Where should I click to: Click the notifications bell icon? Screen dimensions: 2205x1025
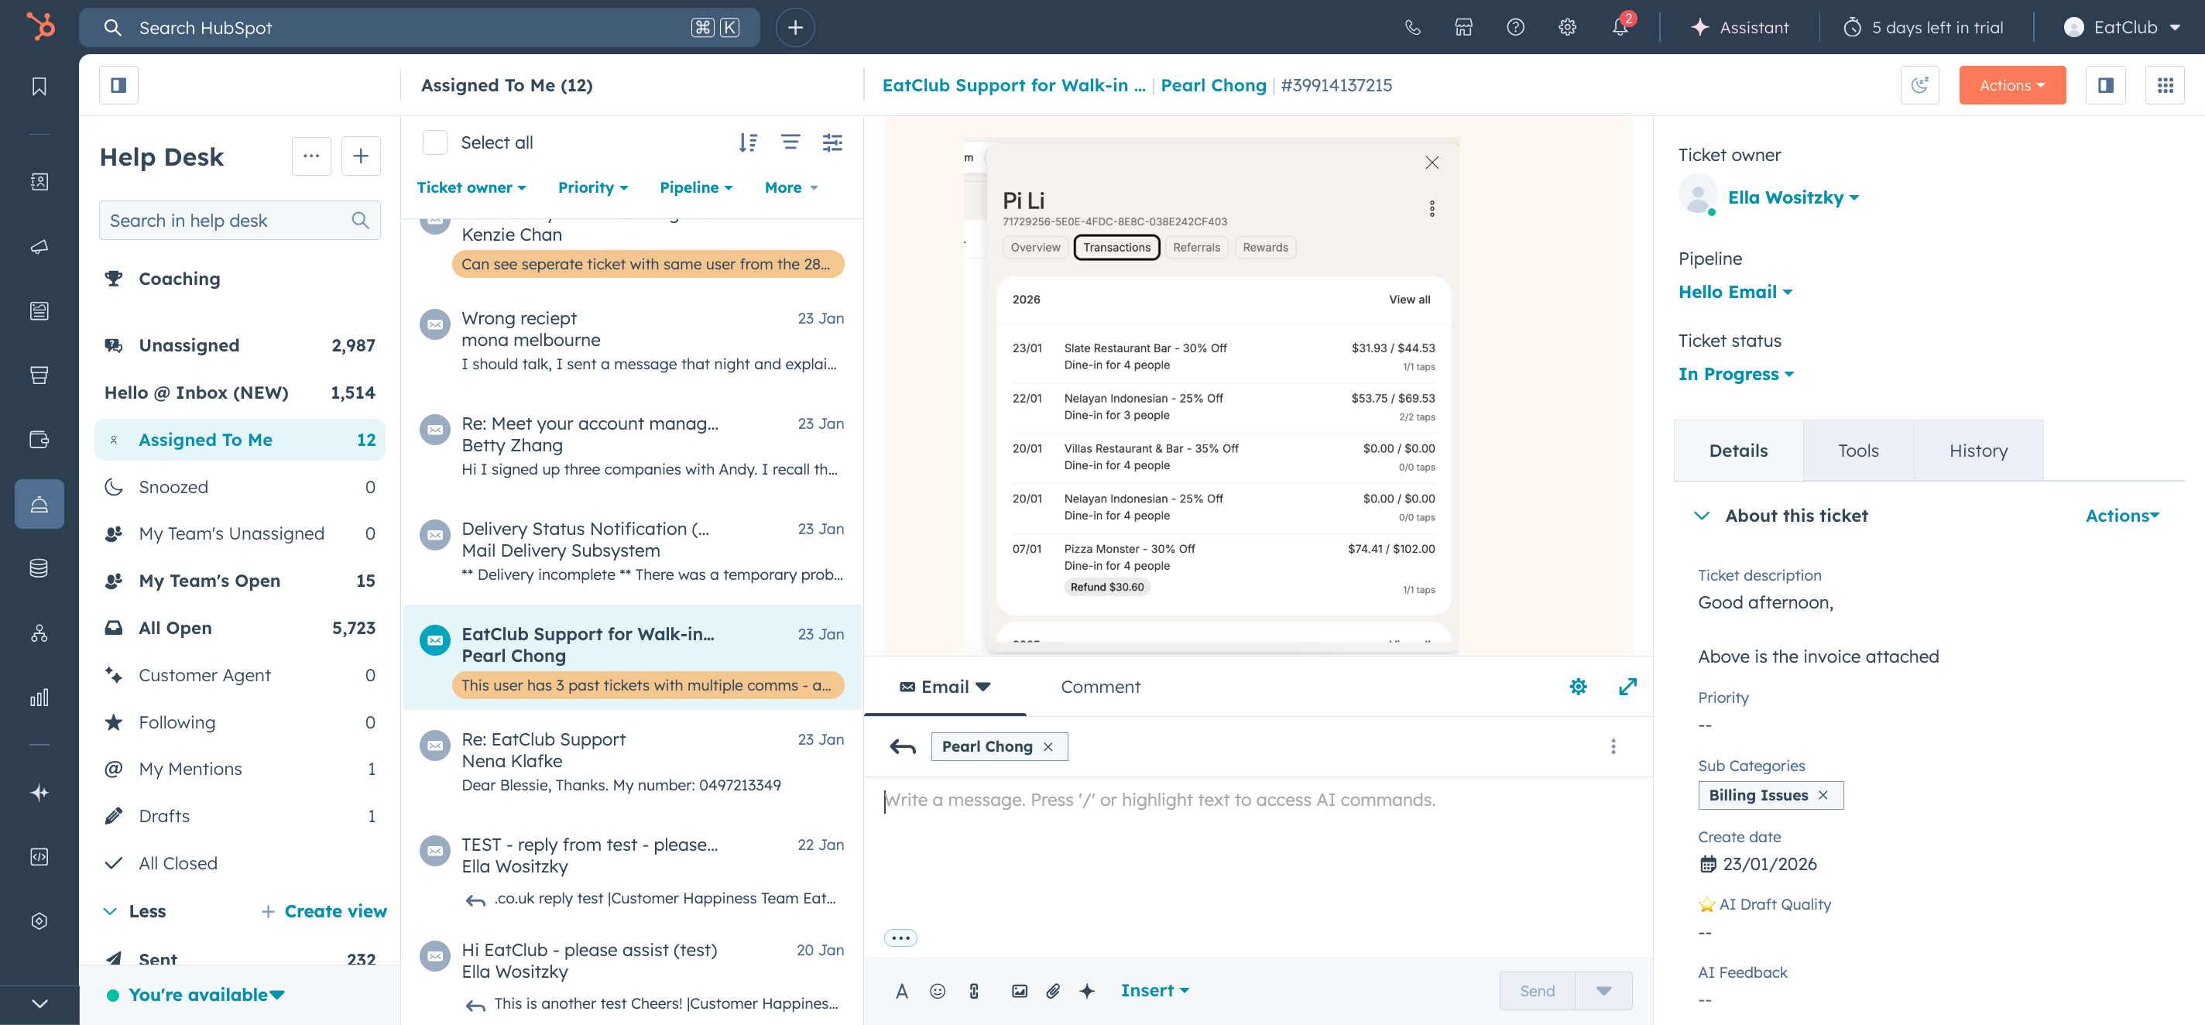point(1619,27)
